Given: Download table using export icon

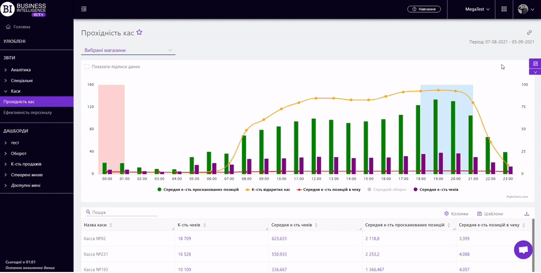Looking at the screenshot, I should pos(526,214).
